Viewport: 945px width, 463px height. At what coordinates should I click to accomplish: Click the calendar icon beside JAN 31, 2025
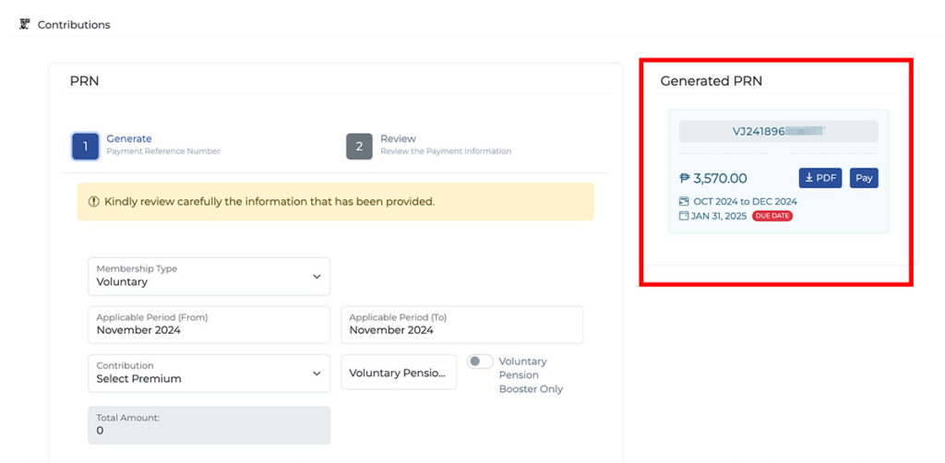point(684,216)
